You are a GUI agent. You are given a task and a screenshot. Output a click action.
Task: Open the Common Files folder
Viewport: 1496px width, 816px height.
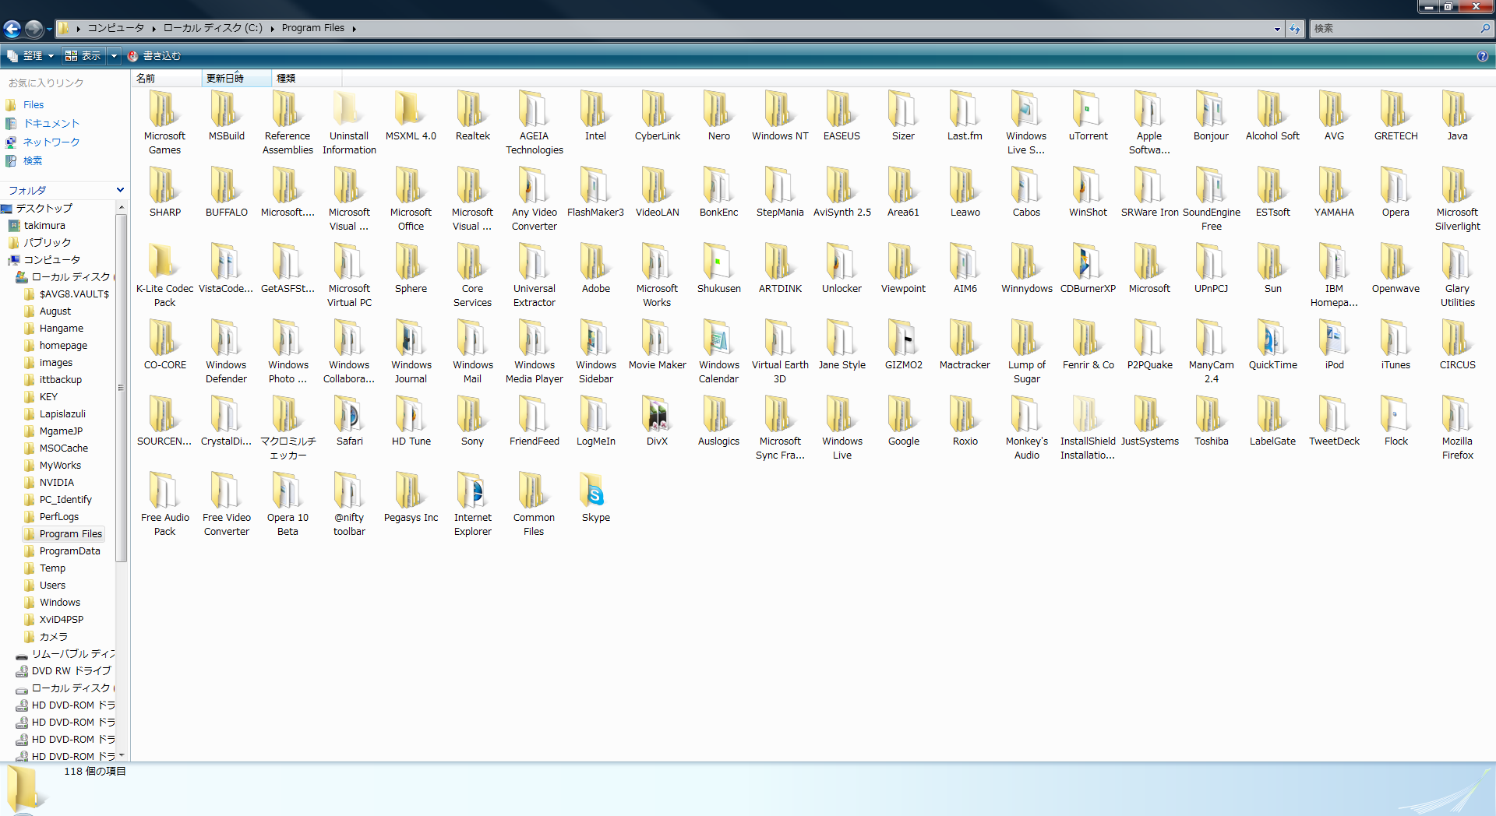click(x=534, y=504)
